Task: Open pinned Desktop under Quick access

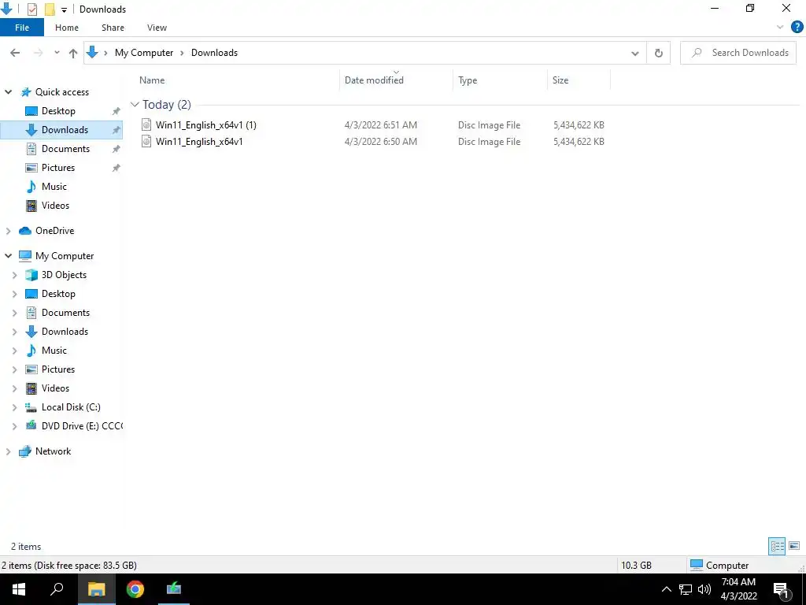Action: point(58,111)
